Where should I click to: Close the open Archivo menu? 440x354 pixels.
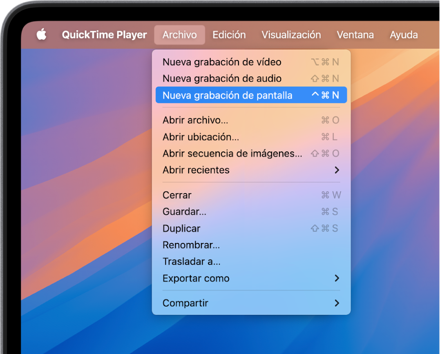click(180, 35)
